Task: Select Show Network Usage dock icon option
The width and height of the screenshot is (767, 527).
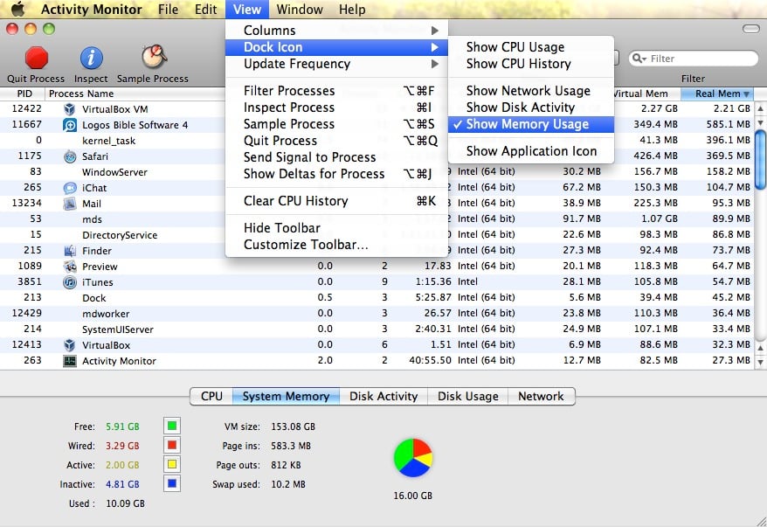Action: tap(531, 91)
